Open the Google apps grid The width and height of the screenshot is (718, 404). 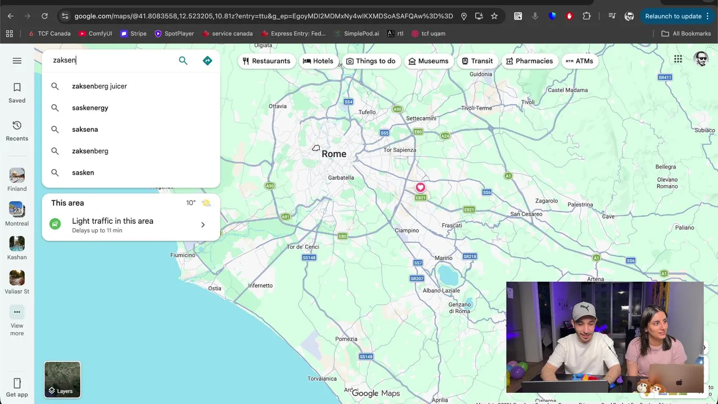click(x=678, y=59)
